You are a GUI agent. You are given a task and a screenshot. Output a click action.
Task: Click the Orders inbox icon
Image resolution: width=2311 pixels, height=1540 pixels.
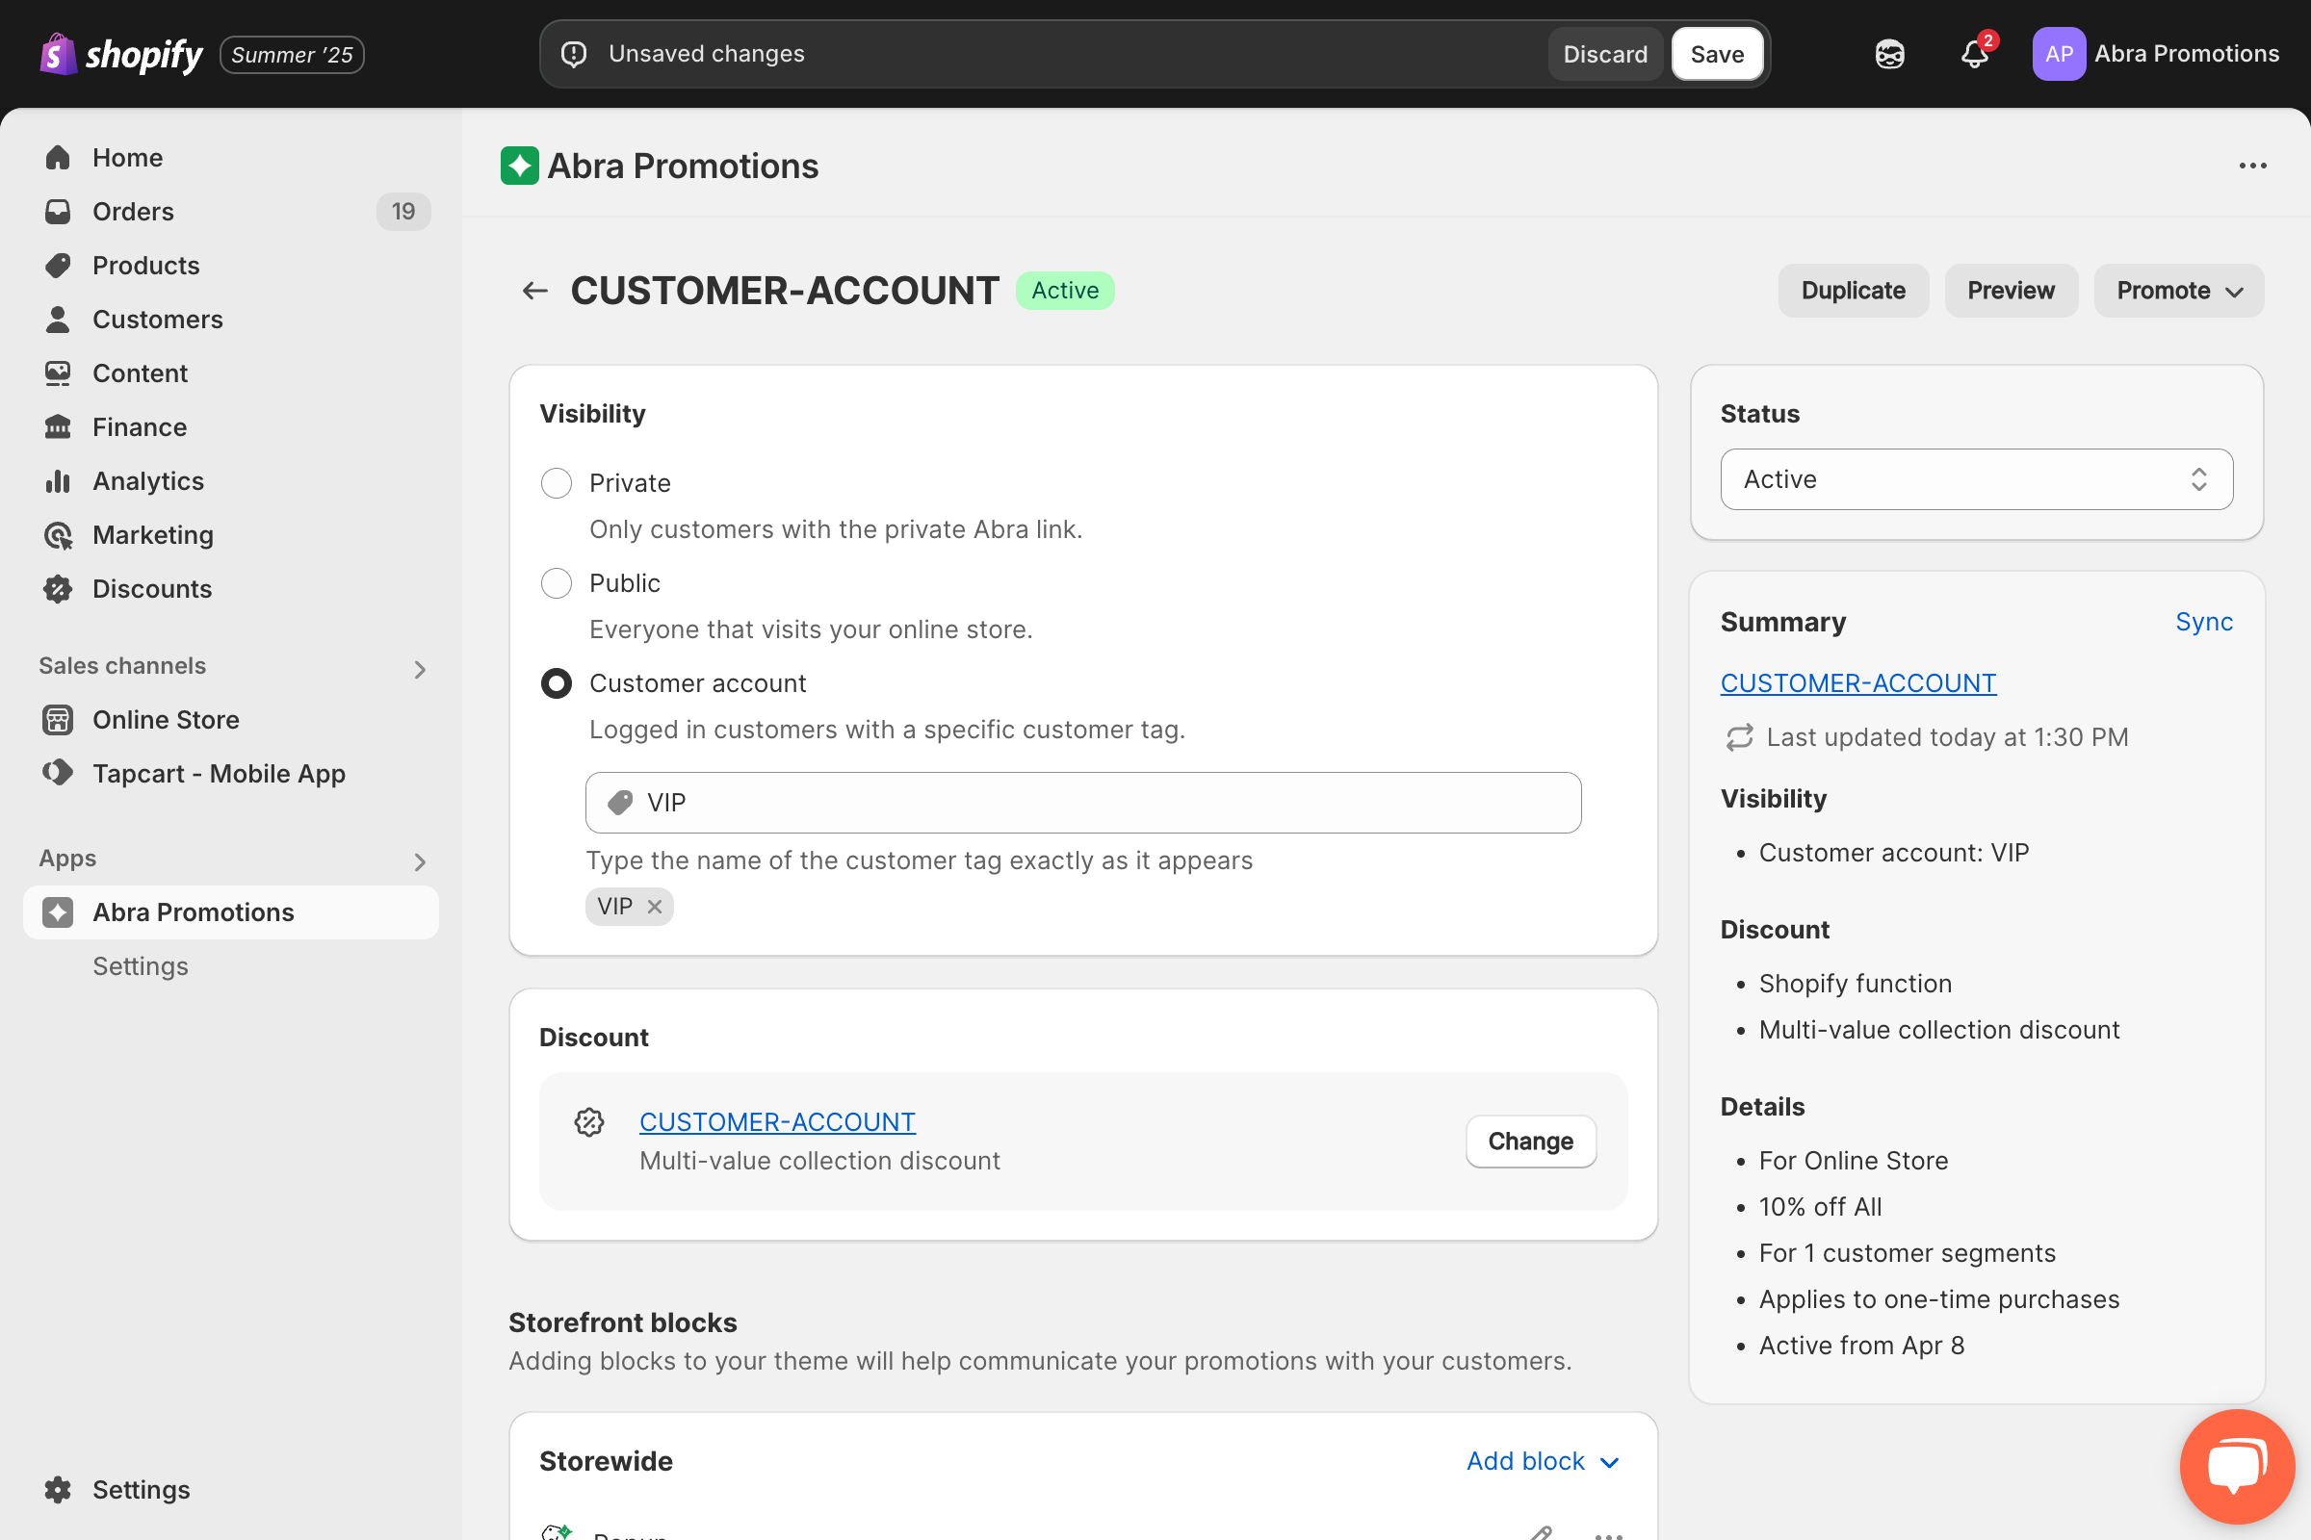[x=58, y=211]
